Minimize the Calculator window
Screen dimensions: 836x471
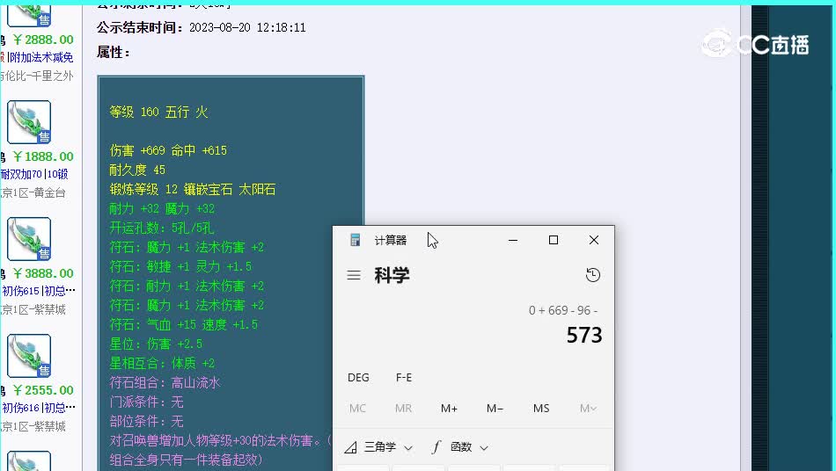[513, 240]
